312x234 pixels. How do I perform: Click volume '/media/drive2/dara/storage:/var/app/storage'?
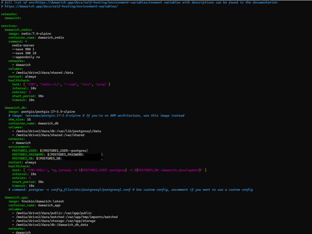(56, 221)
